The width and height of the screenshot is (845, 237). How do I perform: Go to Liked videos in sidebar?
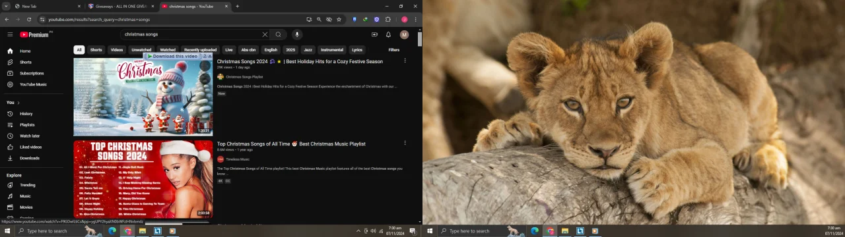(30, 147)
